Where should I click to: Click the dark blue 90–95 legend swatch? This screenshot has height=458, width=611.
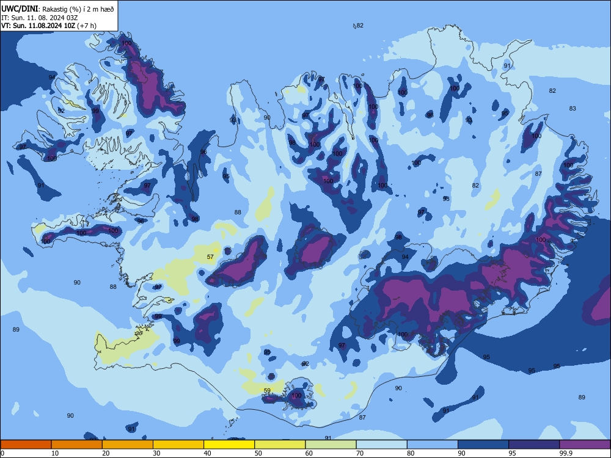tap(483, 445)
